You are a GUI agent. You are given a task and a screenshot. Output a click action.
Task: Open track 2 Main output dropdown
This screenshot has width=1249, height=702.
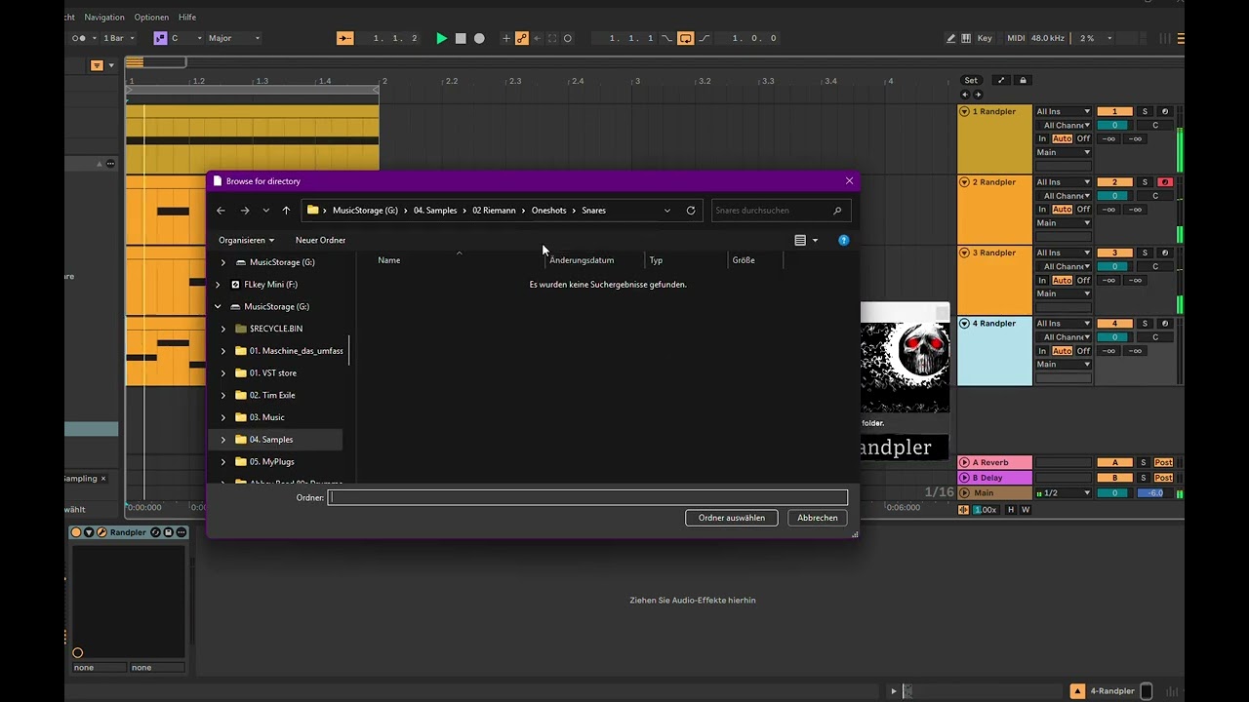click(1064, 223)
